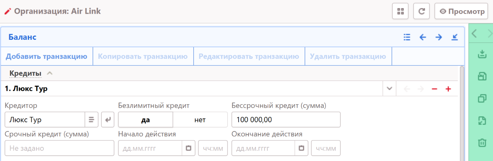Image resolution: width=493 pixels, height=161 pixels.
Task: Add a credit with the red plus icon
Action: tap(448, 89)
